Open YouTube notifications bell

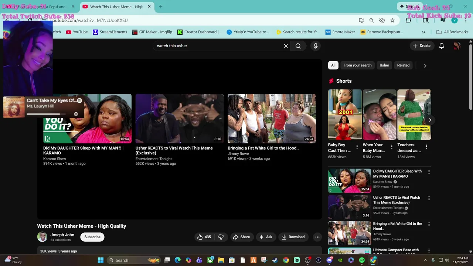[x=442, y=46]
